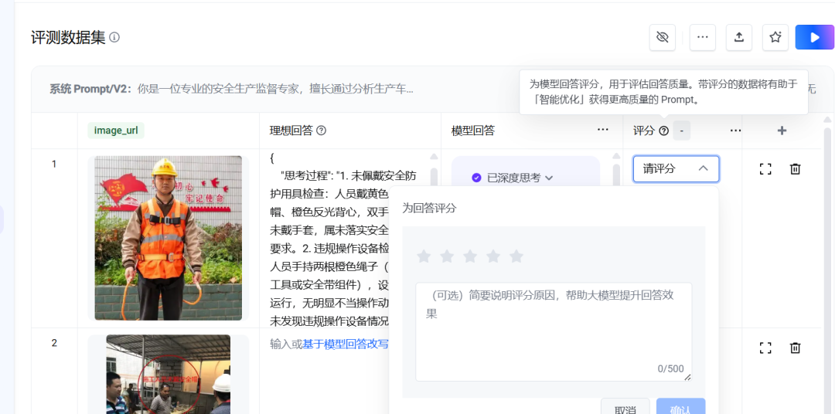
Task: Expand row 1 to fullscreen view
Action: coord(765,169)
